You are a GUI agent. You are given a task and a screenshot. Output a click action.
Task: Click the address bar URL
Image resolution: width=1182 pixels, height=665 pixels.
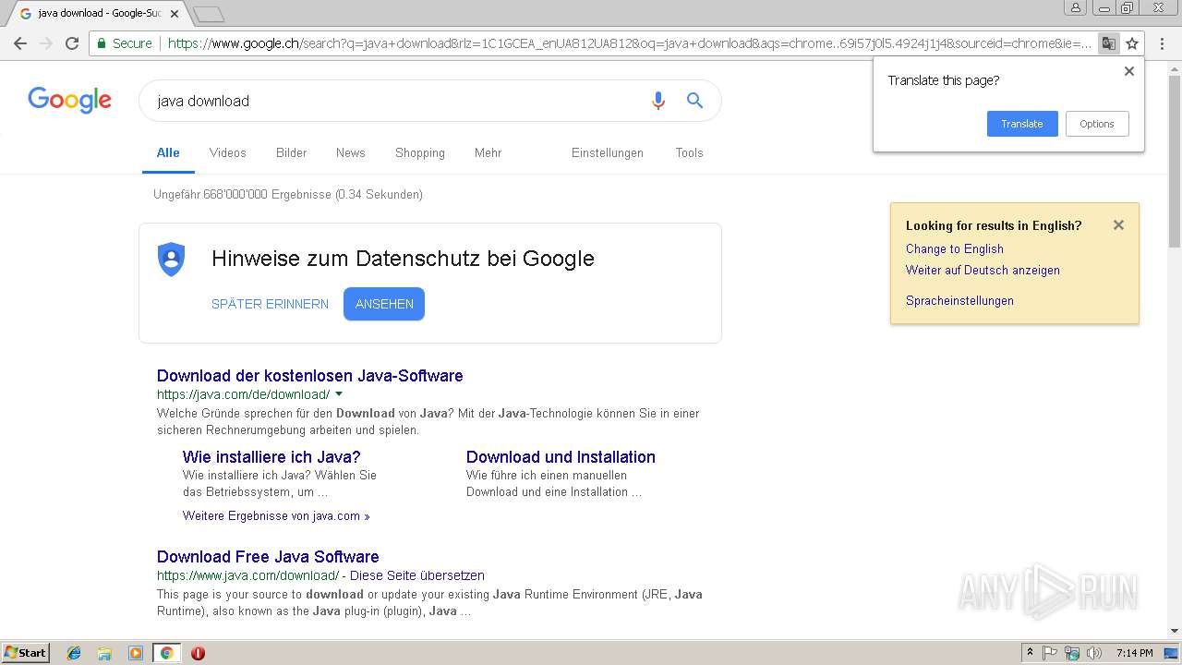(628, 43)
